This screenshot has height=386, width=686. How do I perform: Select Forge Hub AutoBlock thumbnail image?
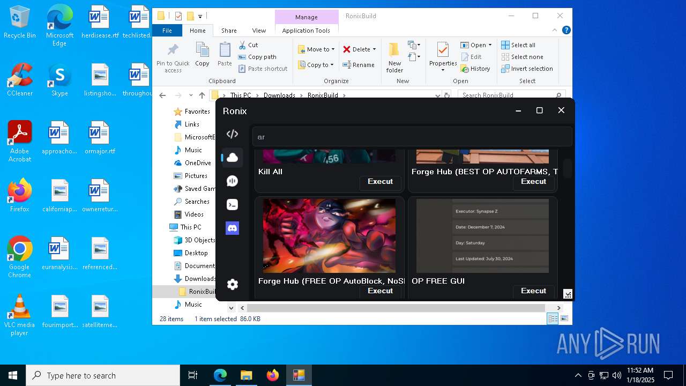pos(329,236)
